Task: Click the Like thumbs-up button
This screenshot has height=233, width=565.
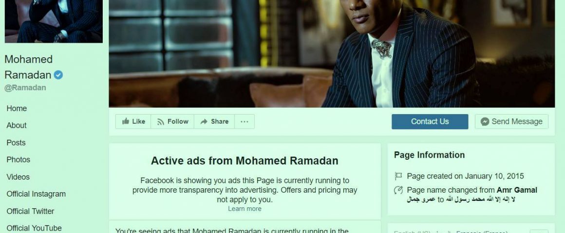Action: 133,121
